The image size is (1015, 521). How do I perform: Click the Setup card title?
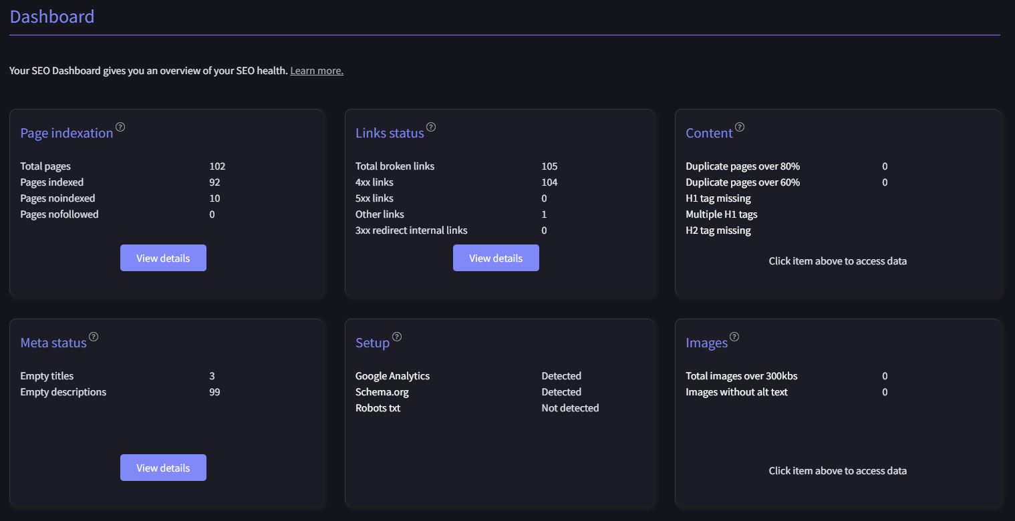pos(372,343)
